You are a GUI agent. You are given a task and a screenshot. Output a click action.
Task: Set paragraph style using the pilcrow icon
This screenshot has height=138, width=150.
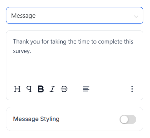[x=29, y=89]
